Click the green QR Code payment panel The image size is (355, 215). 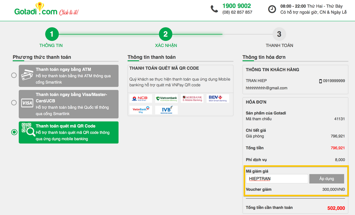tap(69, 132)
